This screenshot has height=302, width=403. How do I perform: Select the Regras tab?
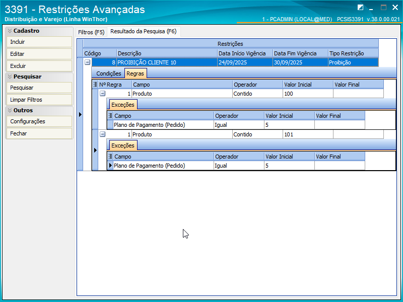(x=136, y=73)
